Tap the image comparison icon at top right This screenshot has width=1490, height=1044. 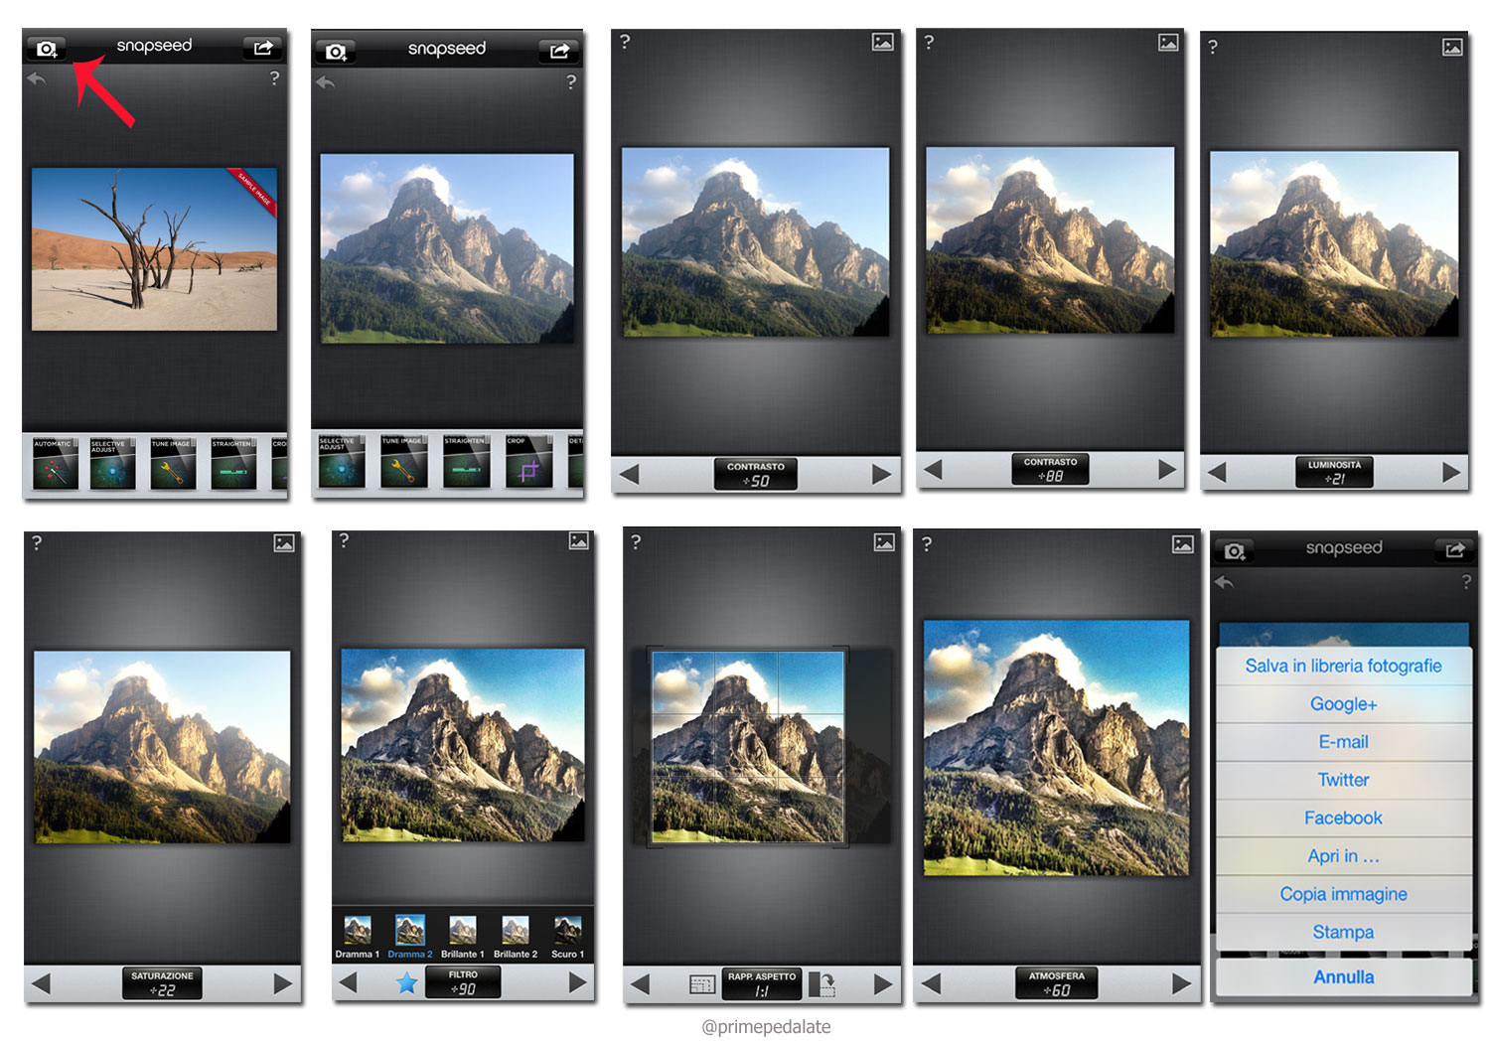point(883,44)
